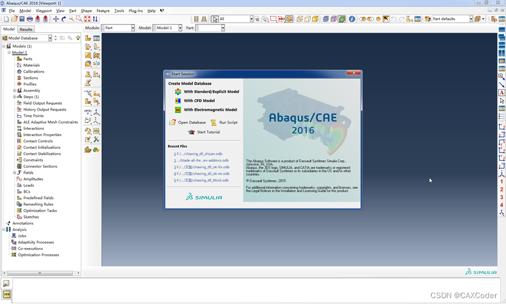The image size is (506, 304).
Task: Open the Plug-ins menu
Action: point(136,11)
